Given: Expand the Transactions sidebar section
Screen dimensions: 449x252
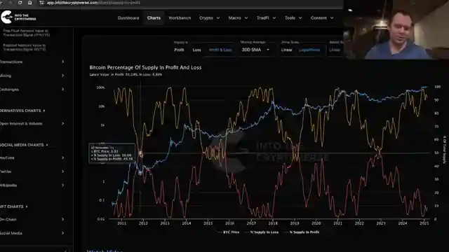Looking at the screenshot, I should [32, 62].
